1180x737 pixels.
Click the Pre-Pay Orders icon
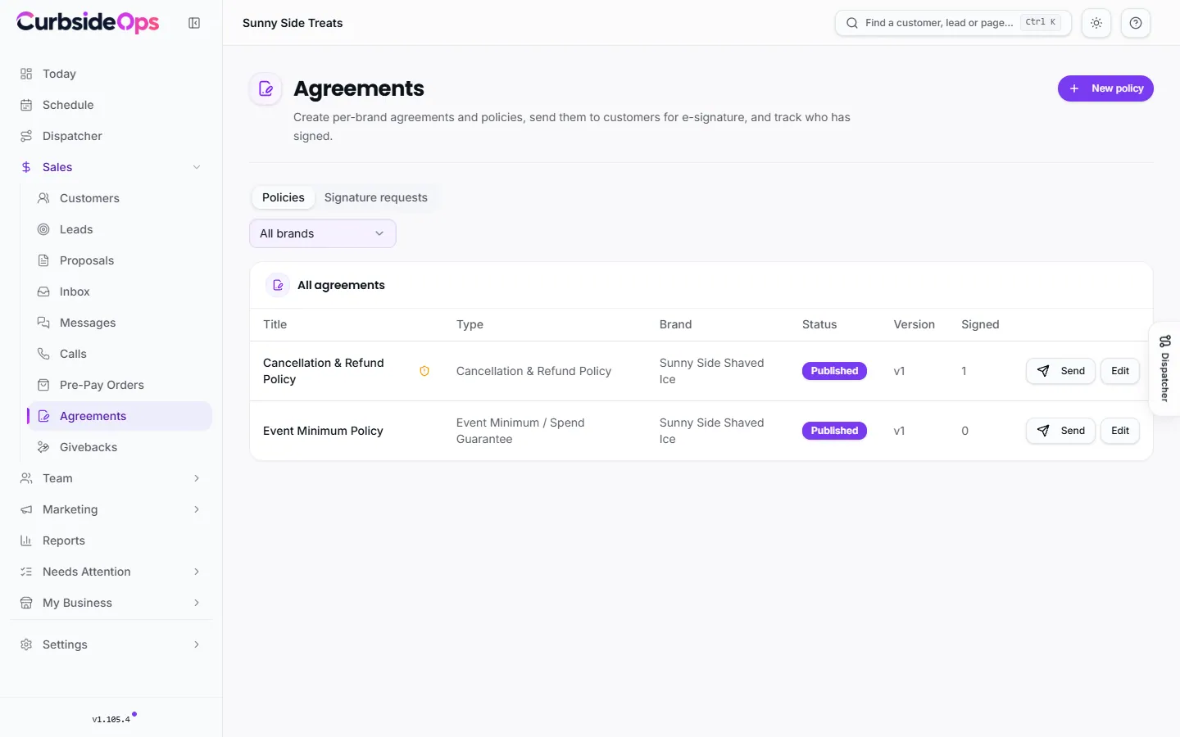tap(43, 385)
